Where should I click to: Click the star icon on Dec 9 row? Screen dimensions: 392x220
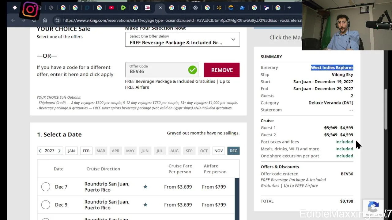pos(145,205)
